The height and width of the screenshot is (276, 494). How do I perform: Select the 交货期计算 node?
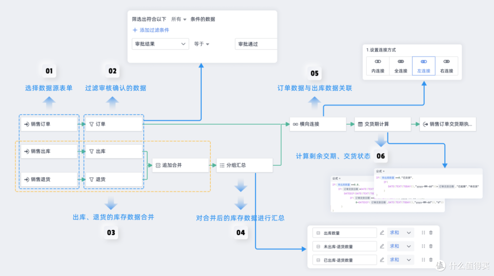click(x=383, y=124)
